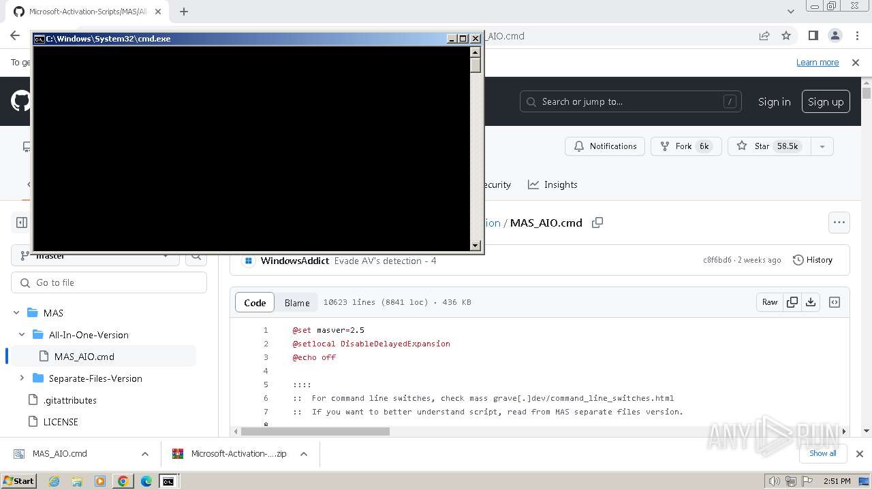Open the Chrome profile avatar
This screenshot has width=872, height=490.
click(x=835, y=36)
